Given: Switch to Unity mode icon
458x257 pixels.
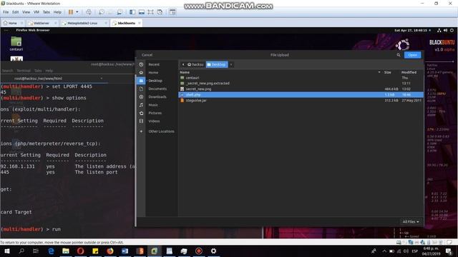Looking at the screenshot, I should 160,12.
